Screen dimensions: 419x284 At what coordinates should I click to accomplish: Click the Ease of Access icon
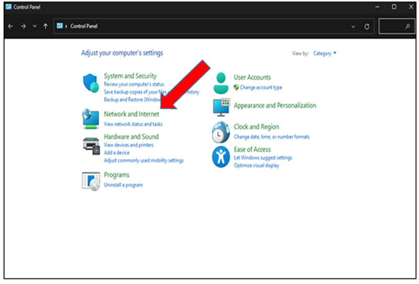tap(221, 157)
